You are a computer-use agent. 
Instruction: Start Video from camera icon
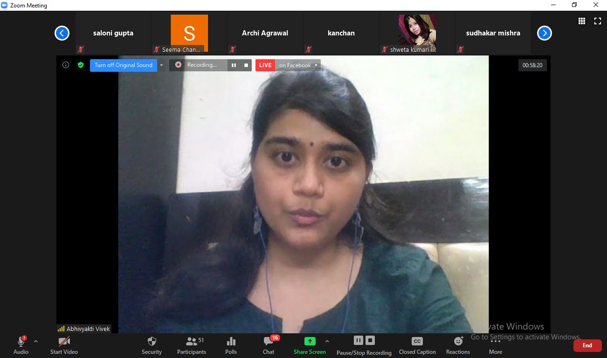point(64,345)
